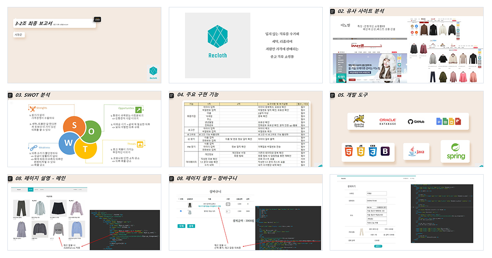Viewport: 492px width, 258px height.
Task: Open the 04. 주요 구현 기능 slide
Action: 246,129
